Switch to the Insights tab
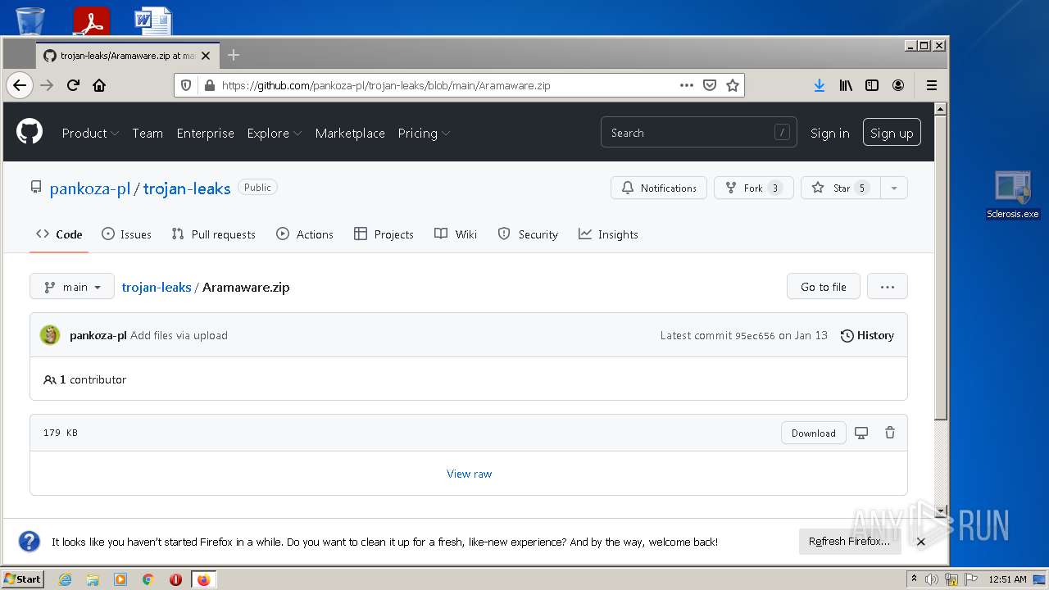Viewport: 1049px width, 590px height. pyautogui.click(x=608, y=234)
